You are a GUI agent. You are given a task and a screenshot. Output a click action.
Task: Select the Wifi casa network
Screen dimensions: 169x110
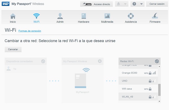coord(138,89)
